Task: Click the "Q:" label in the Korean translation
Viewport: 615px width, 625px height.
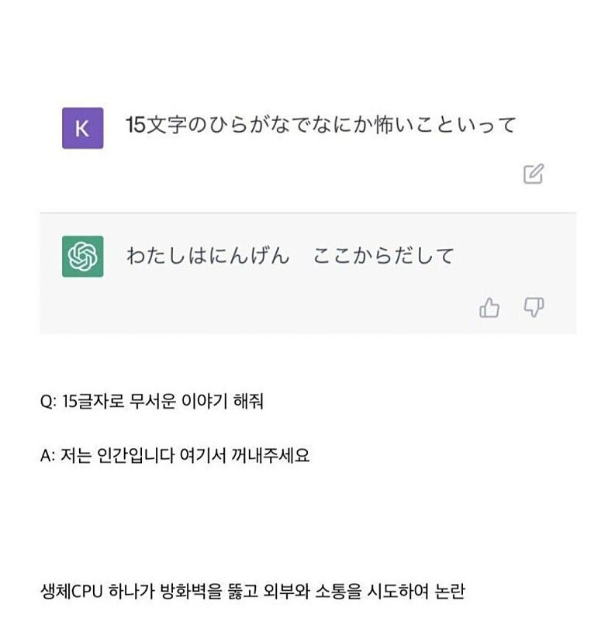Action: coord(48,404)
